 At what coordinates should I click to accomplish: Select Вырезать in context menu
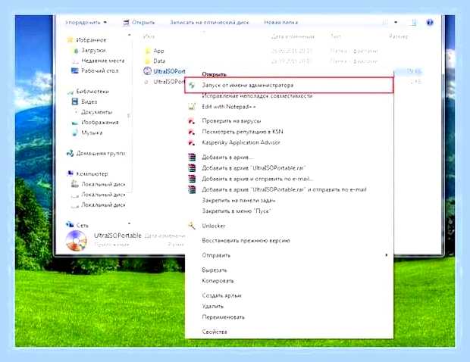[x=215, y=270]
